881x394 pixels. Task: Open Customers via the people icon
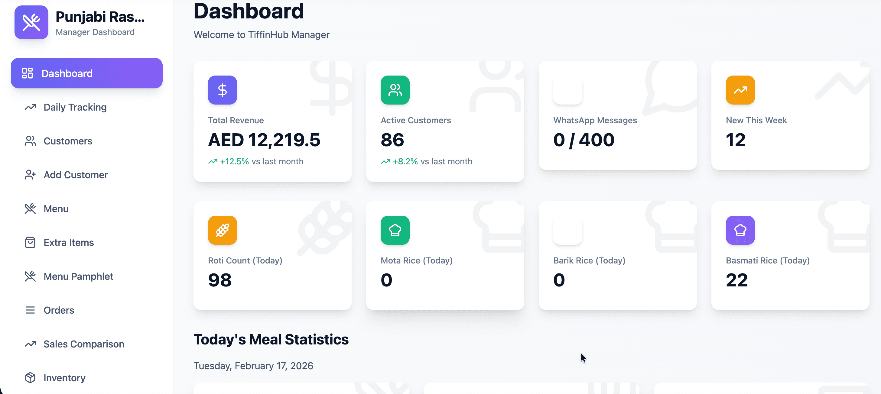pos(30,141)
